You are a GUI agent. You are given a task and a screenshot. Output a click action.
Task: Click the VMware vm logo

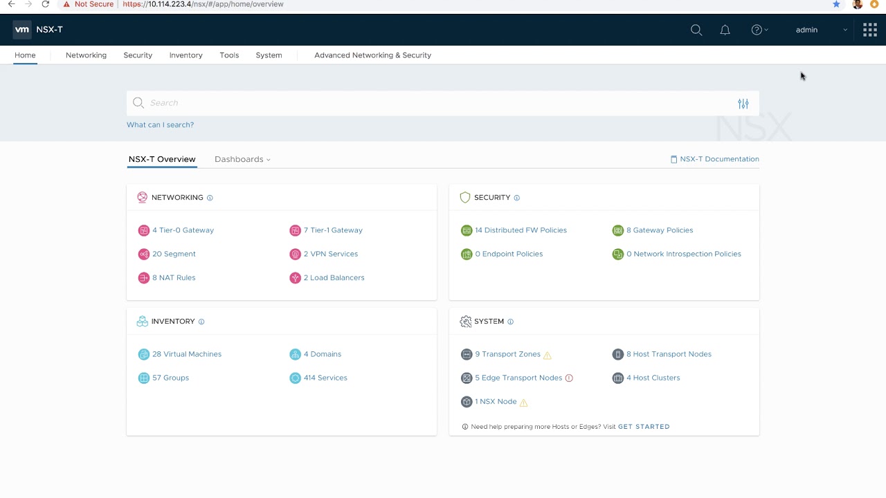pyautogui.click(x=22, y=30)
